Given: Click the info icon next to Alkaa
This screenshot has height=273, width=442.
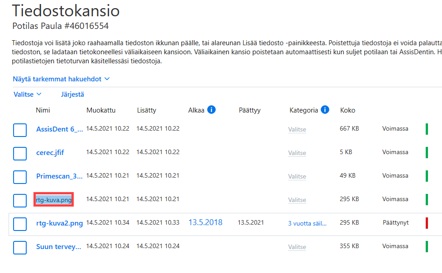Looking at the screenshot, I should (x=211, y=109).
